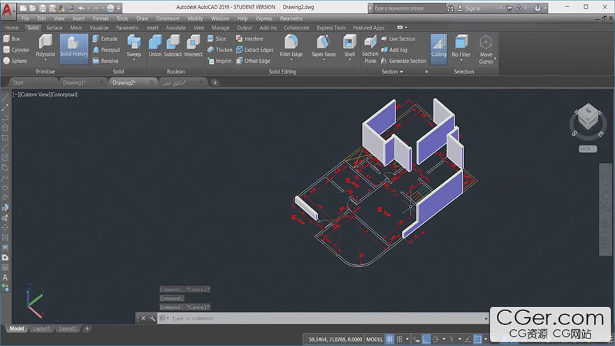Switch to the Layout1 tab
Viewport: 615px width, 346px height.
tap(41, 329)
